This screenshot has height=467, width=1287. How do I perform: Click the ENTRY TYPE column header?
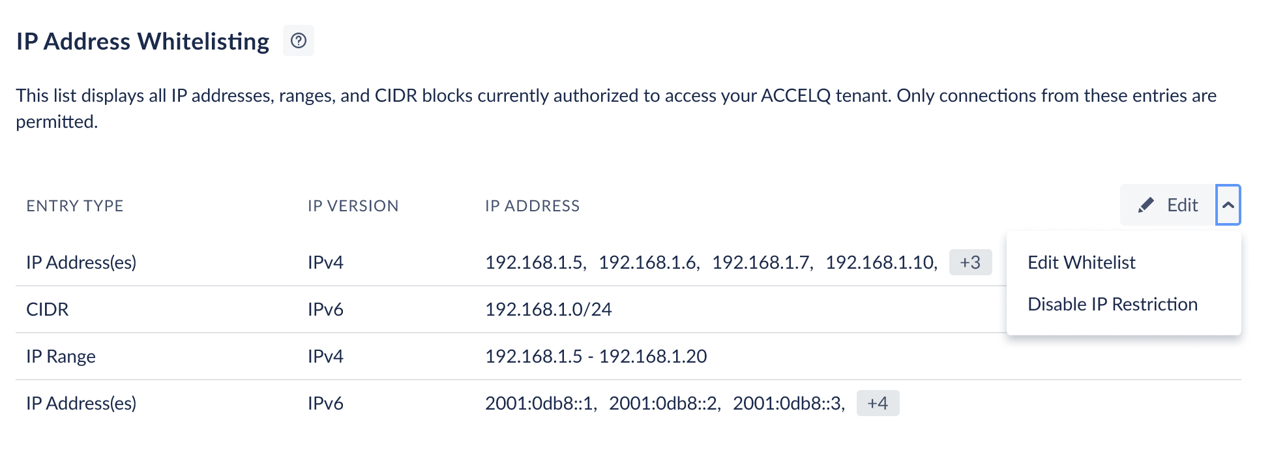click(75, 206)
